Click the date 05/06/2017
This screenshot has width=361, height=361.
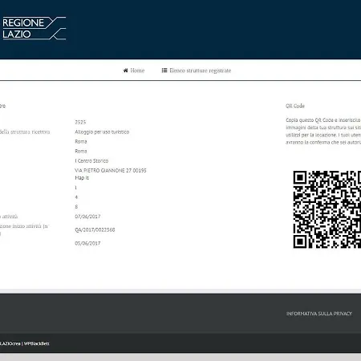[87, 243]
